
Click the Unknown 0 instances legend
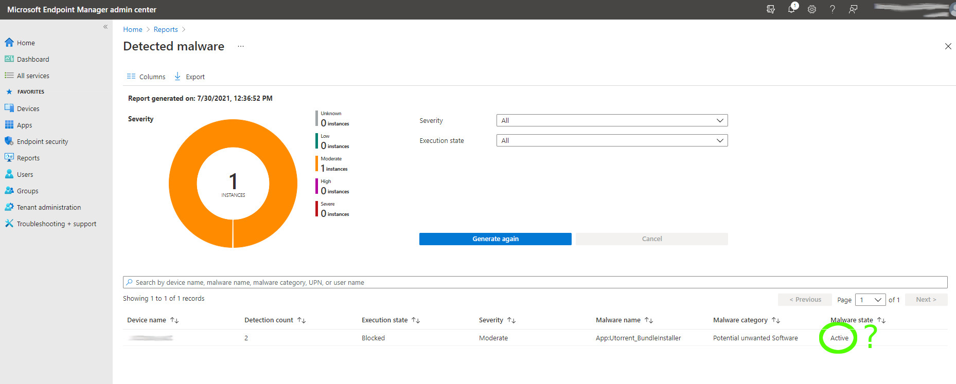tap(332, 119)
